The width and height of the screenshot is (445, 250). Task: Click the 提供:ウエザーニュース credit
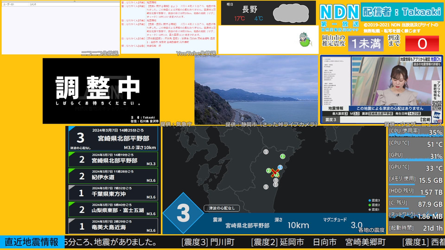(413, 124)
